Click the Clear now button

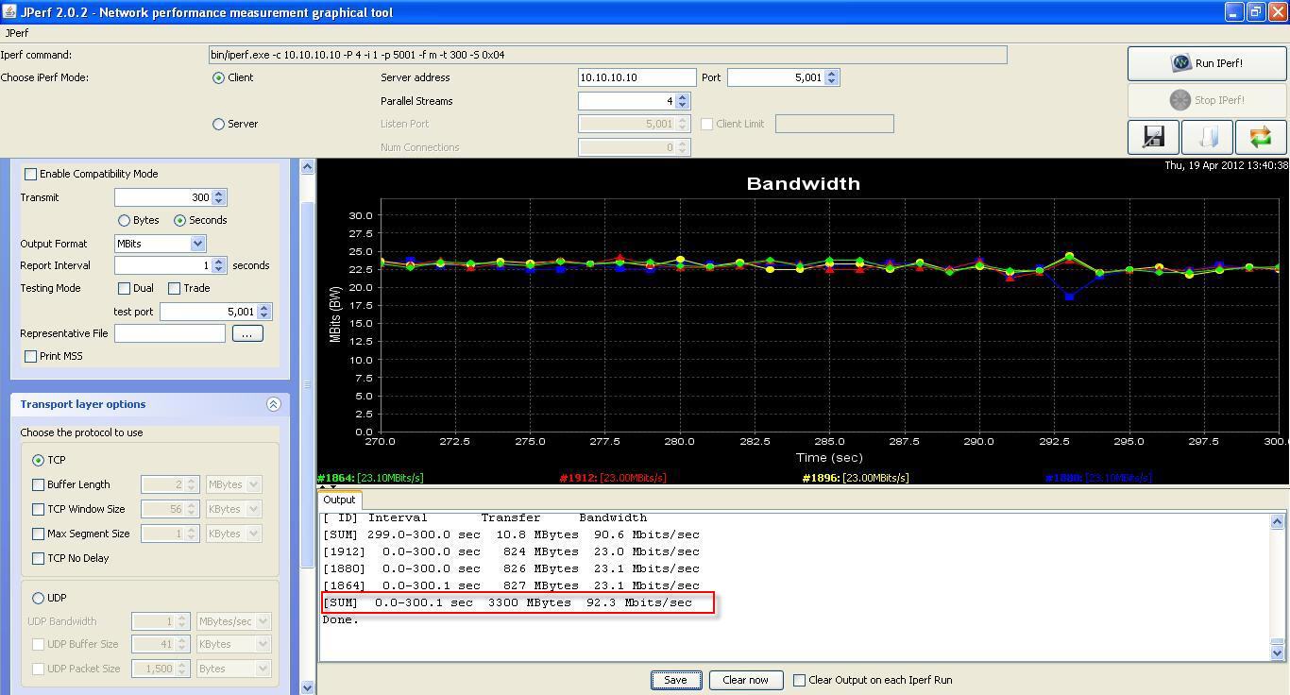[745, 680]
